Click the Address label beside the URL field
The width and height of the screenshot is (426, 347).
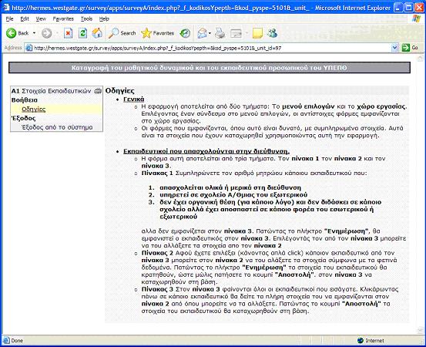(13, 48)
